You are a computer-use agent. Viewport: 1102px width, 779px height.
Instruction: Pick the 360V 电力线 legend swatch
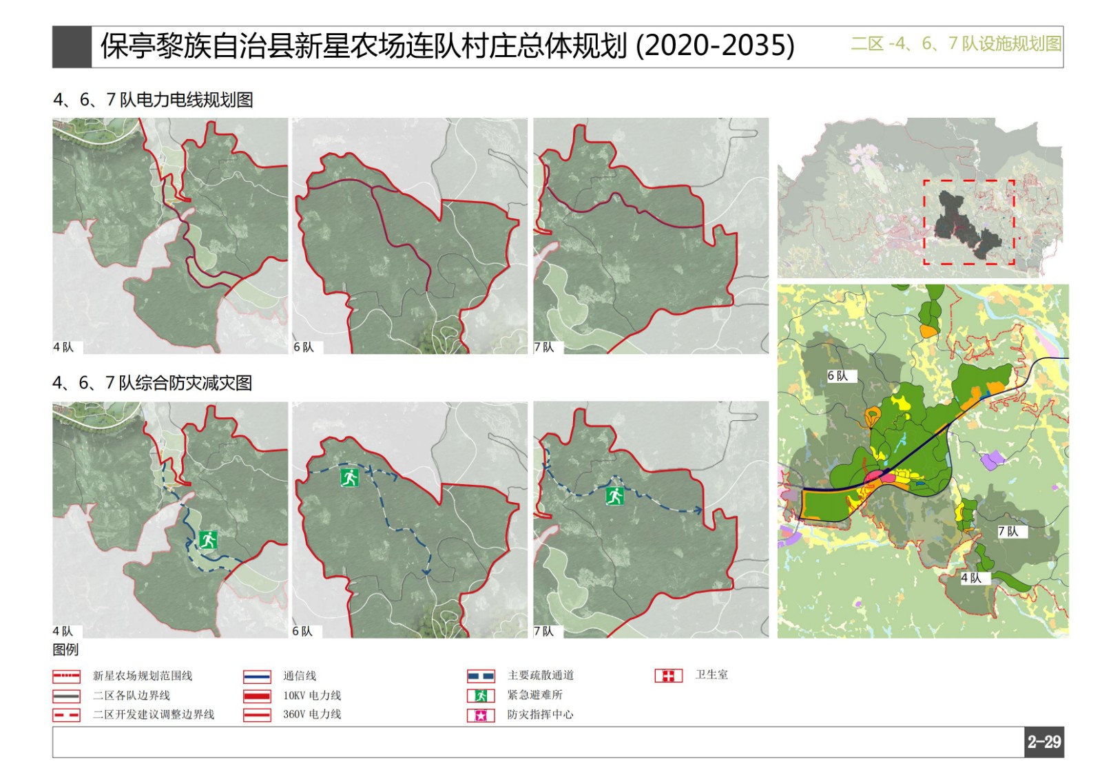click(x=257, y=716)
